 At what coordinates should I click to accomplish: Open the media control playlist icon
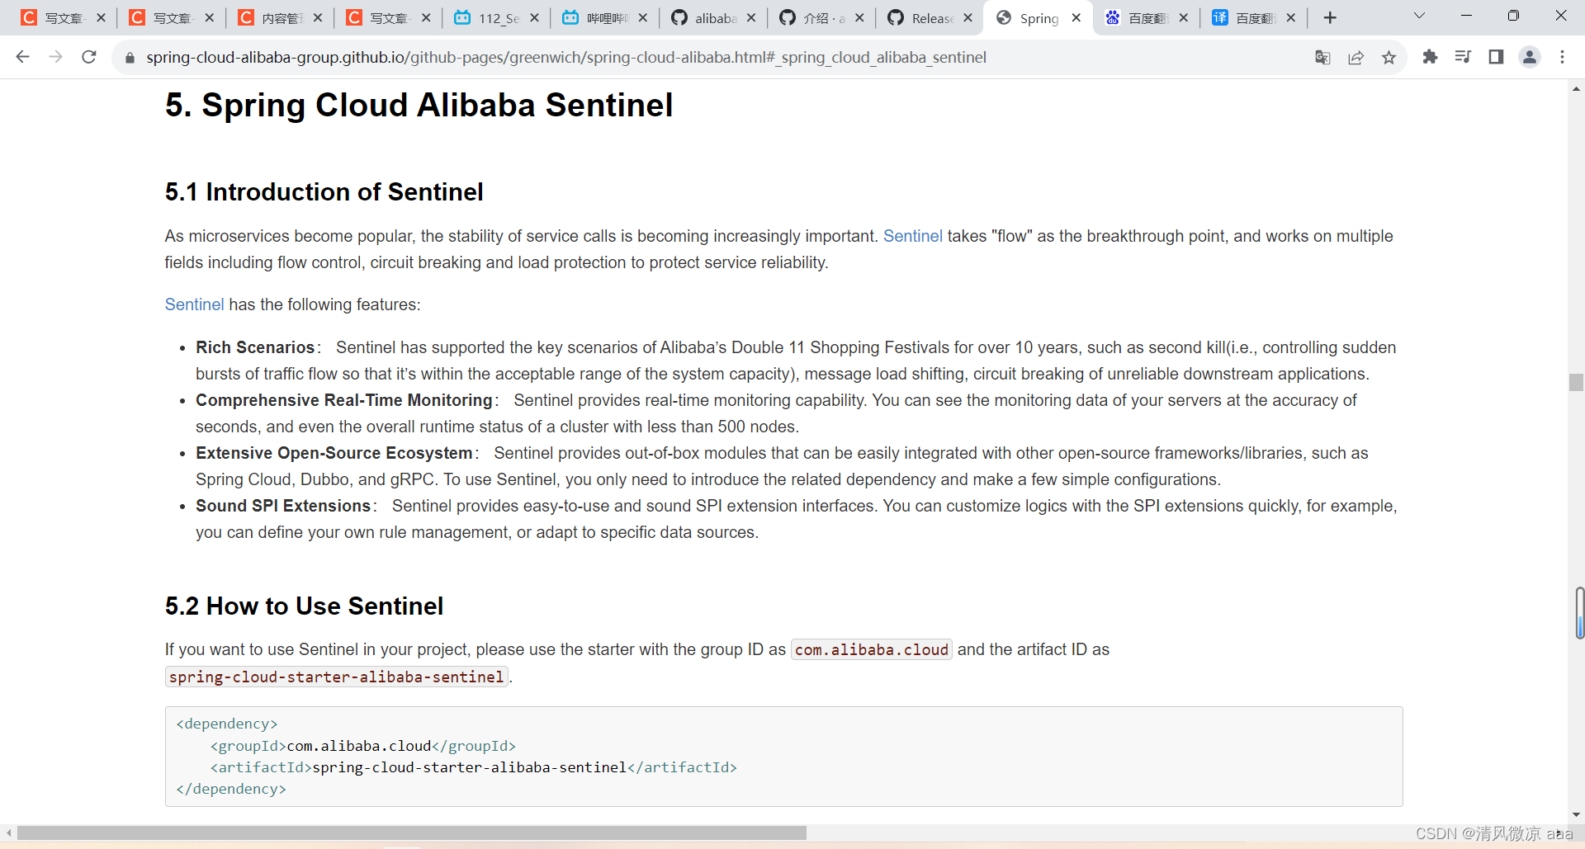point(1463,57)
